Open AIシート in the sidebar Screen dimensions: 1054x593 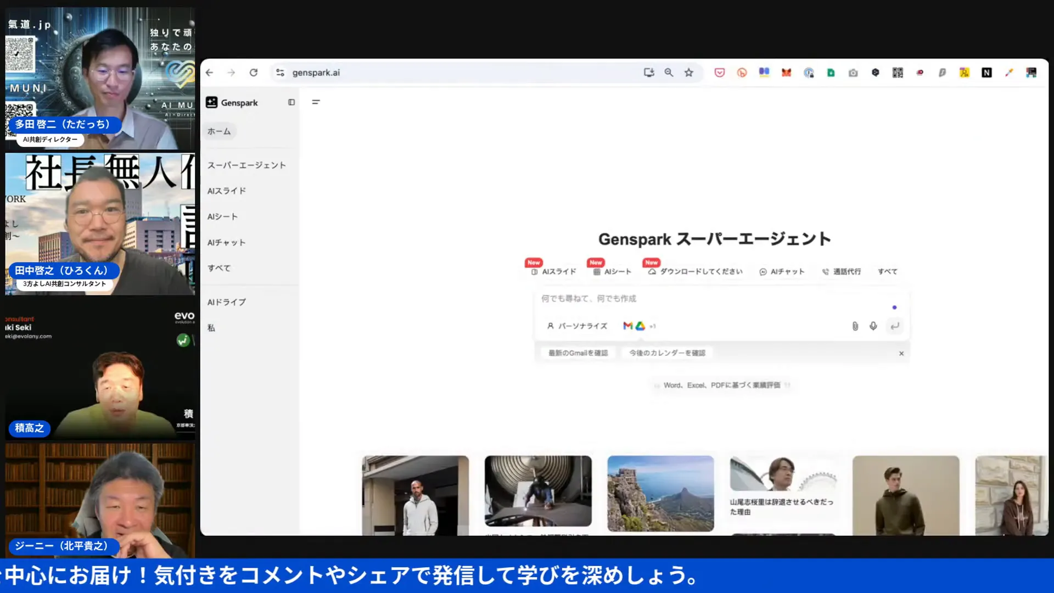222,217
